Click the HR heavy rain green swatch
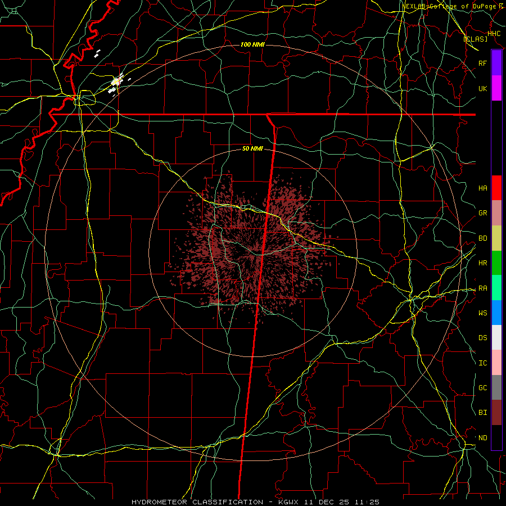This screenshot has height=506, width=506. click(x=496, y=263)
